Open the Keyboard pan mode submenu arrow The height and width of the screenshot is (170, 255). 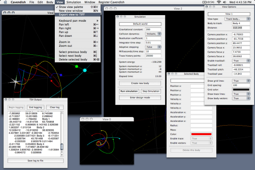[97, 21]
